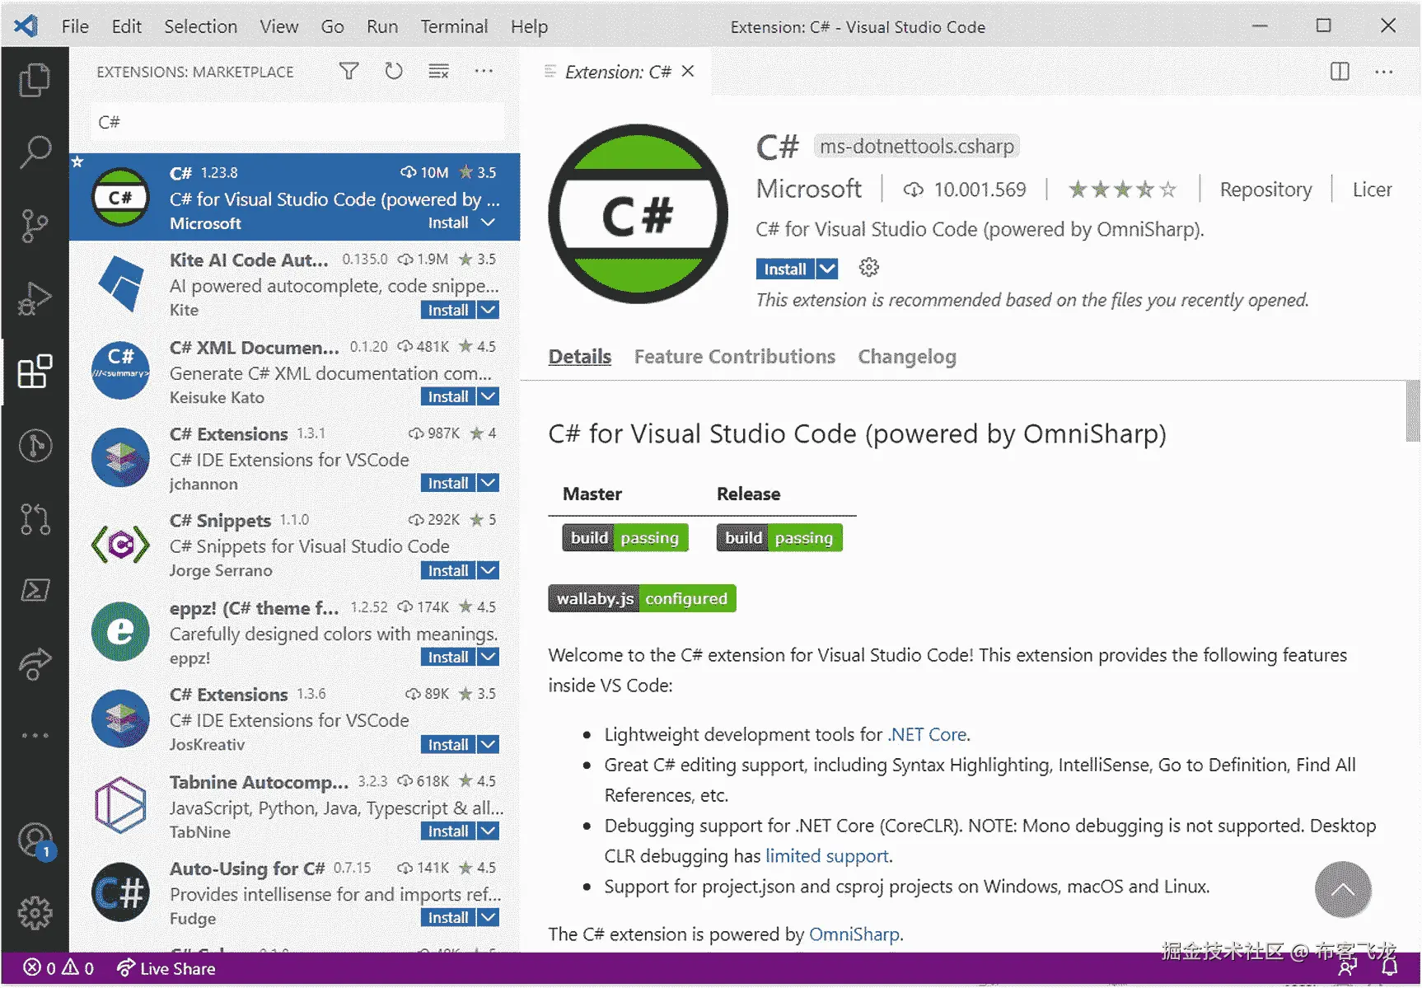1422x988 pixels.
Task: Open the Selection menu
Action: point(200,26)
